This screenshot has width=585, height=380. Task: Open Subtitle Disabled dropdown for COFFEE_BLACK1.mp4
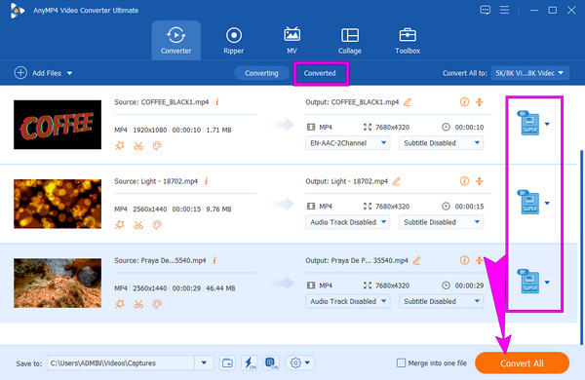pyautogui.click(x=442, y=143)
